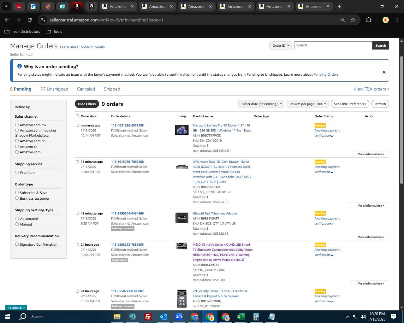Bookmark this page with the star icon
Screen dimensions: 404x323
click(x=353, y=20)
